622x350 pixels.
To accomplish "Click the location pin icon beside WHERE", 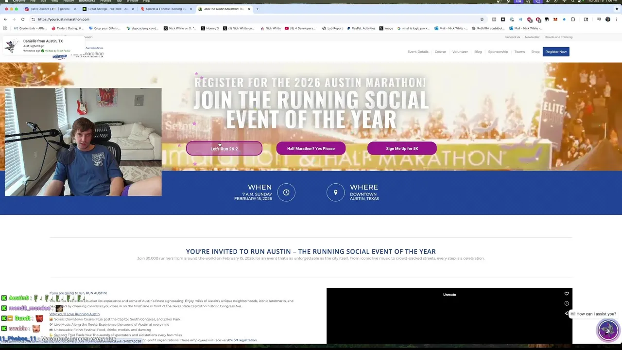I will [x=335, y=192].
